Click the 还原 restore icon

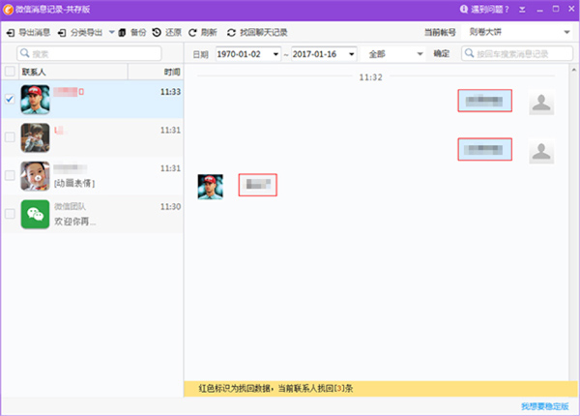click(x=157, y=32)
